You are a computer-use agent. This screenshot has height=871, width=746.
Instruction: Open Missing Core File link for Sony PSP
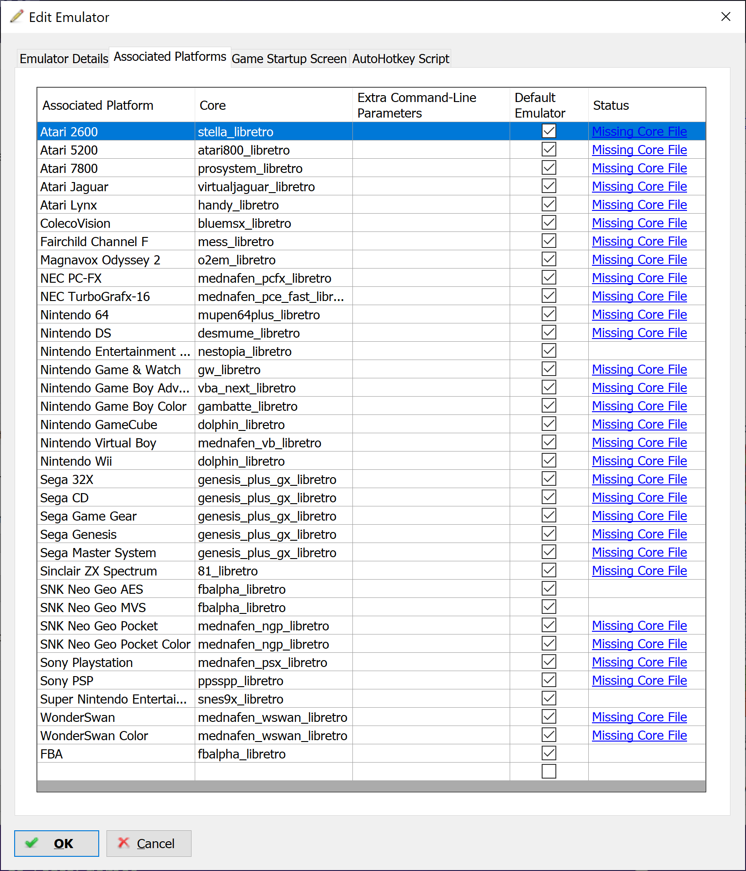pos(639,681)
